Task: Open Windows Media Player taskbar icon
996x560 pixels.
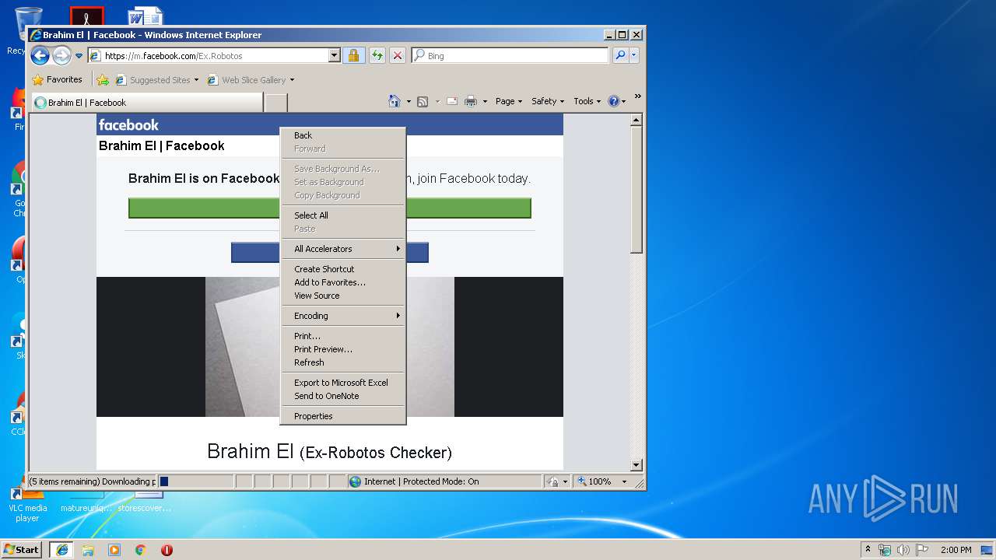Action: tap(114, 550)
